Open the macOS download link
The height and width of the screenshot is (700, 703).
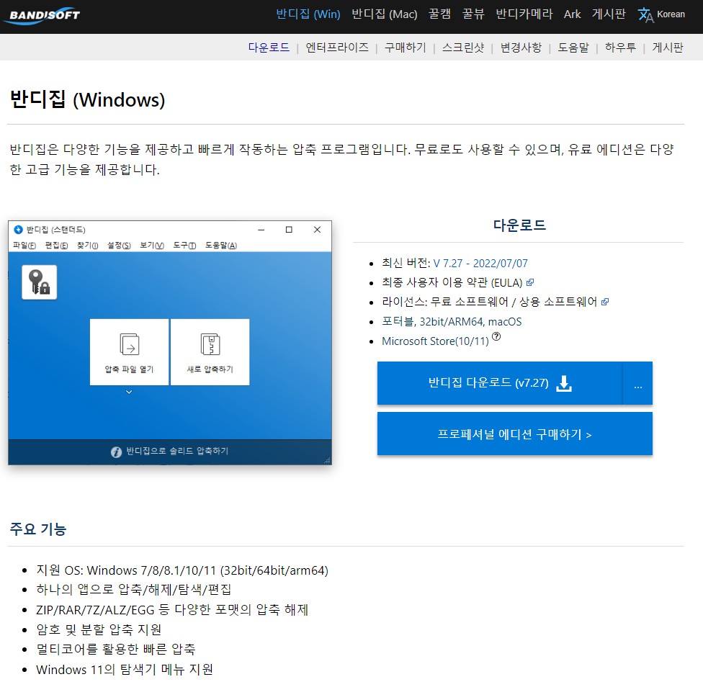(x=505, y=322)
